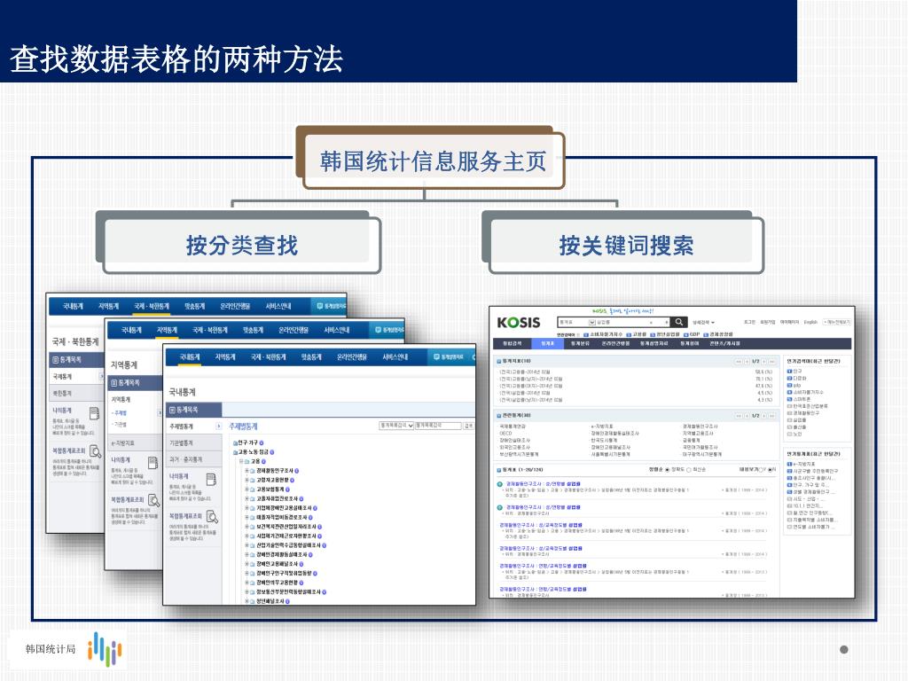The width and height of the screenshot is (908, 681).
Task: Select 통합검색 tab in KOSIS search window
Action: (x=512, y=343)
